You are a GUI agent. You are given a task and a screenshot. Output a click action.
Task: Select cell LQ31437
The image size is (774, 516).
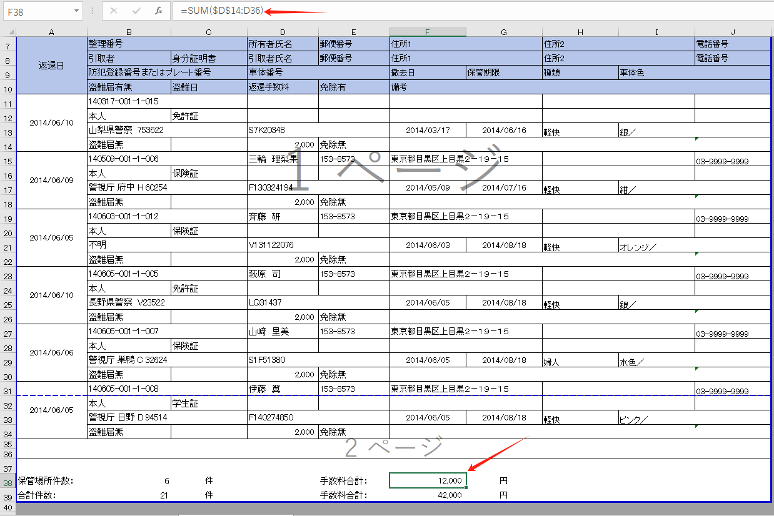[x=318, y=302]
